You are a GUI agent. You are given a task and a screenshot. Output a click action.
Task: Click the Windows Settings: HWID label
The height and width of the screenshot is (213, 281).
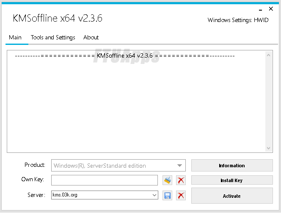(238, 20)
